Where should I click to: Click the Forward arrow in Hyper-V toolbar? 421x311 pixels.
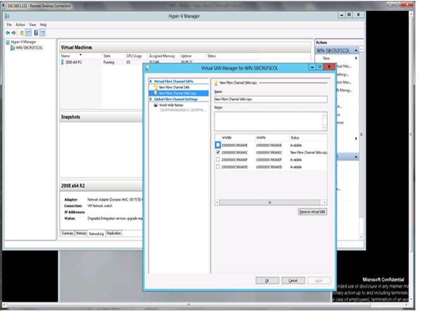click(13, 32)
